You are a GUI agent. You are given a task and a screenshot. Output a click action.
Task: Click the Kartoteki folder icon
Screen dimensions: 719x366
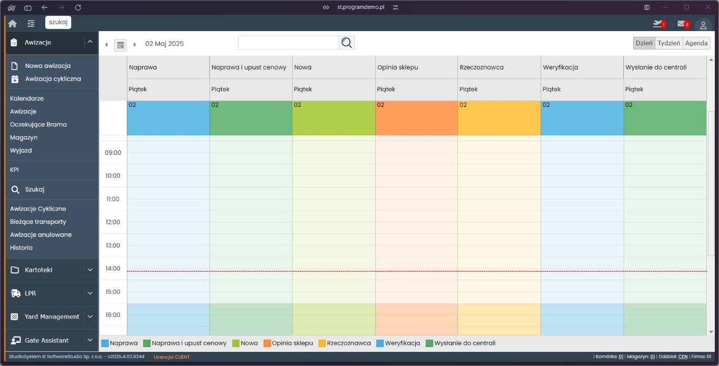(15, 270)
